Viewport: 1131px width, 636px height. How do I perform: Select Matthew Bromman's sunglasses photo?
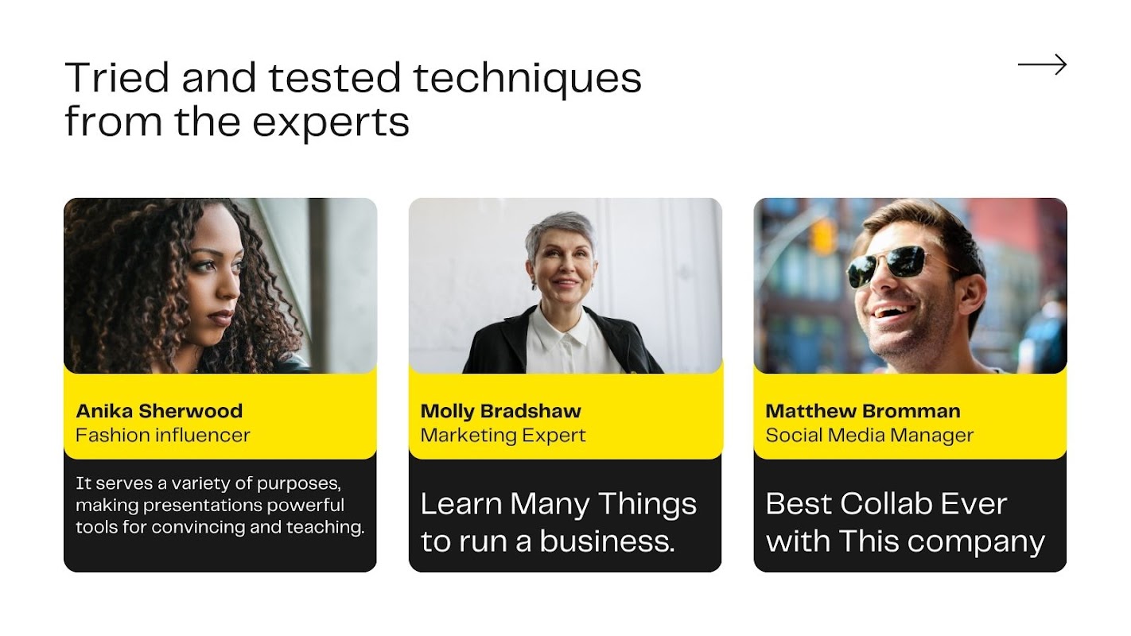(910, 285)
